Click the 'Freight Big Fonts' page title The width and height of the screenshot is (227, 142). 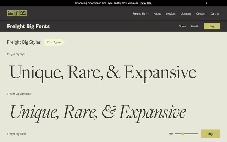(x=28, y=26)
